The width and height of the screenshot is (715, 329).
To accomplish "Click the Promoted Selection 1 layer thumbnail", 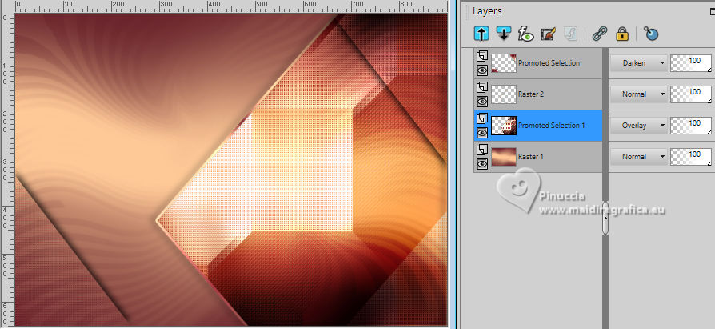I will pos(504,125).
